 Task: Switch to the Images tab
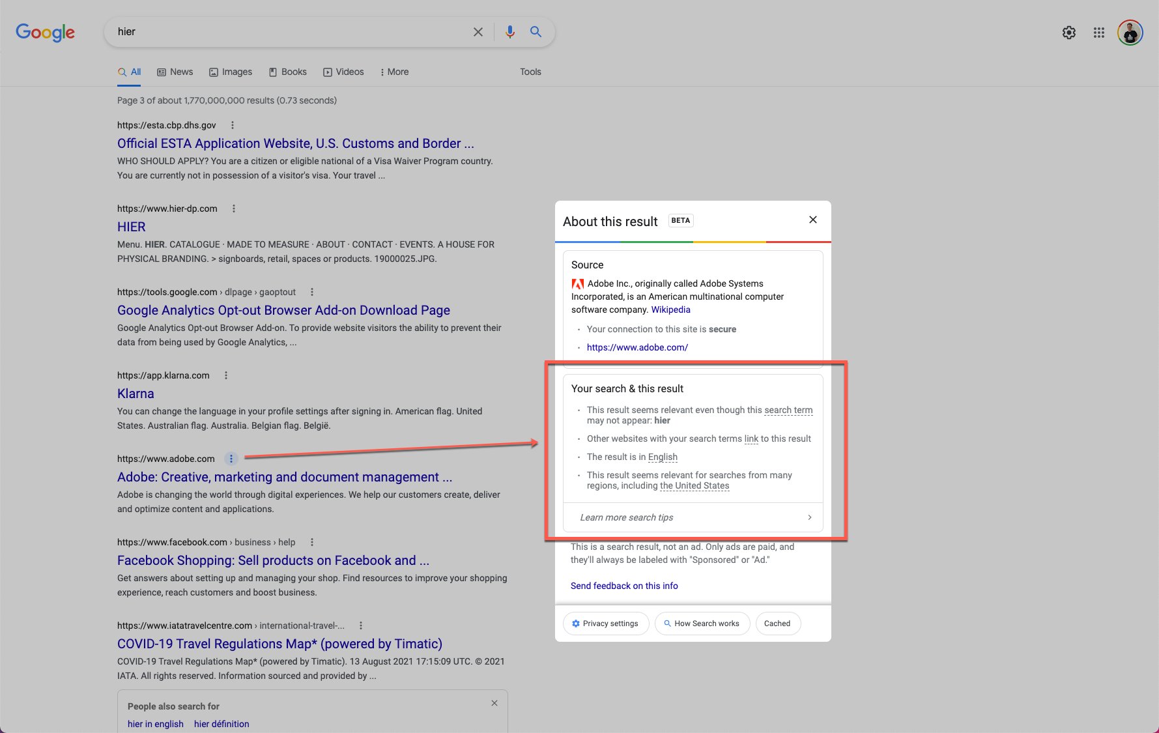click(x=231, y=72)
